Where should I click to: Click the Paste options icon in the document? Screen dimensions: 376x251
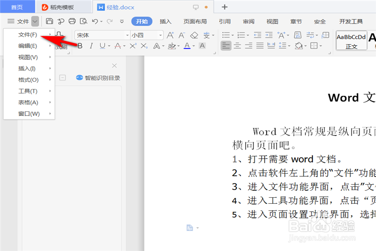point(190,228)
